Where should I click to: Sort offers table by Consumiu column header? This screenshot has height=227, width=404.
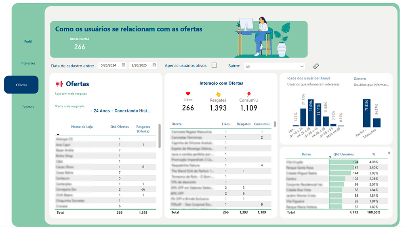click(262, 124)
